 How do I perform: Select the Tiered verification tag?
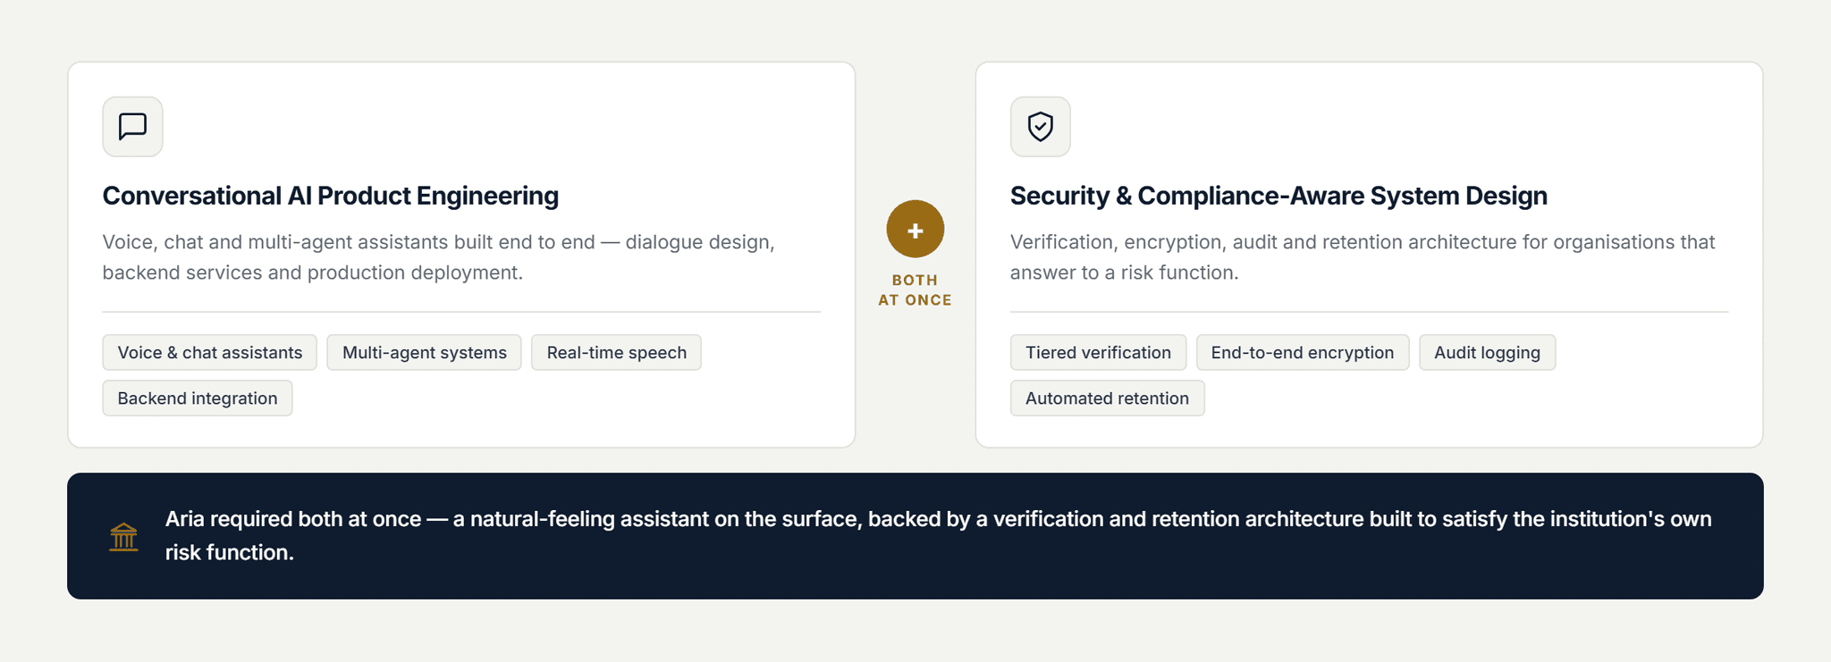point(1098,353)
